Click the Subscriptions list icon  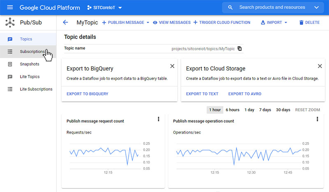tap(10, 52)
